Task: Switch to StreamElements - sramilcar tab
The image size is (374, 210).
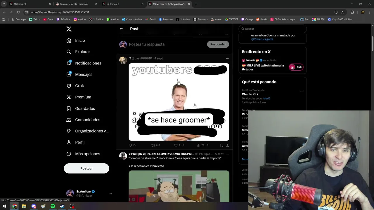Action: click(76, 4)
